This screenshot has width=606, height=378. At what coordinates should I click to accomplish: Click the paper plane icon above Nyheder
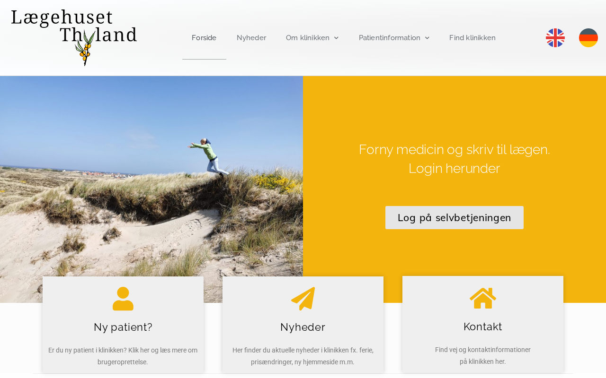pos(303,299)
